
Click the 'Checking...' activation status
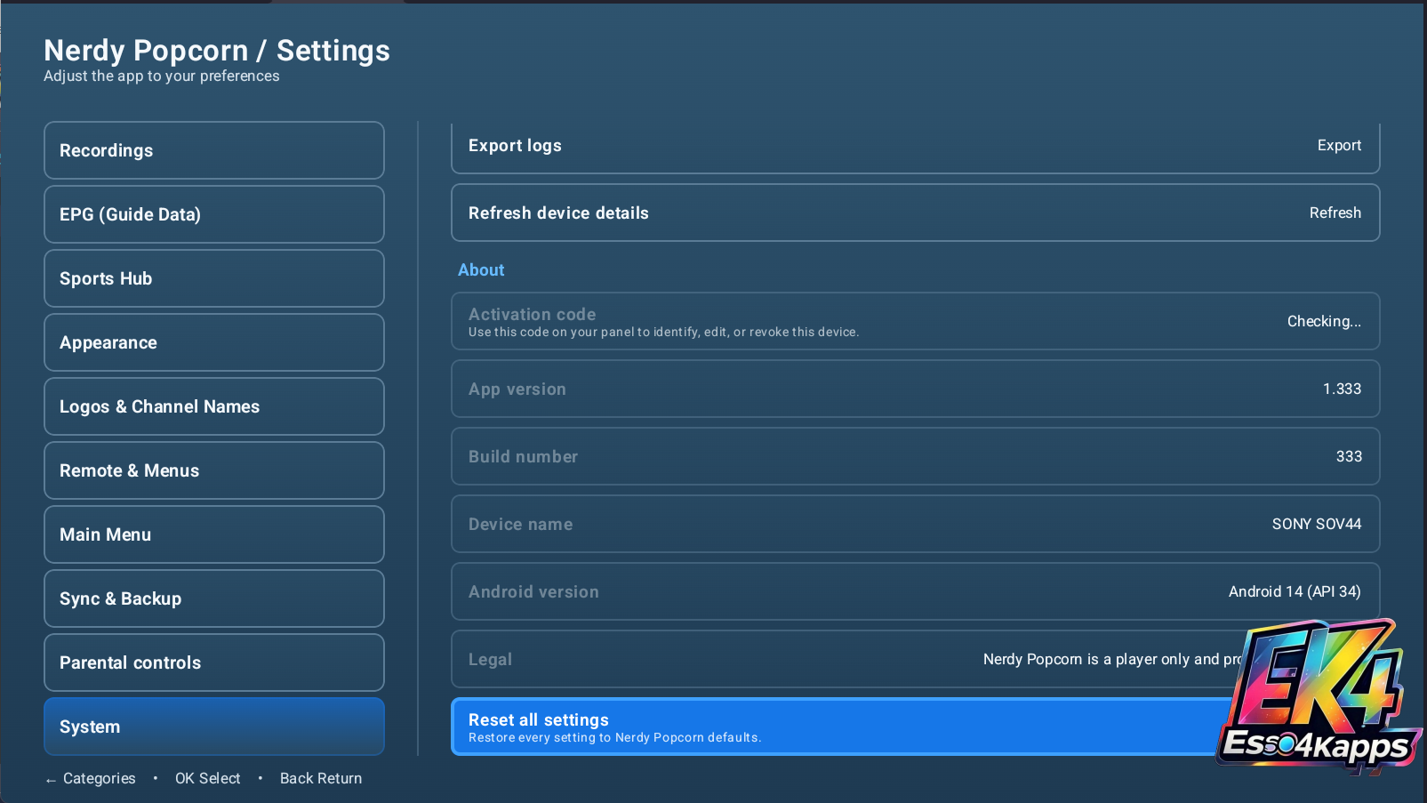1324,321
